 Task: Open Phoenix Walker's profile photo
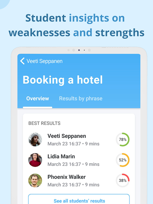pos(35,180)
